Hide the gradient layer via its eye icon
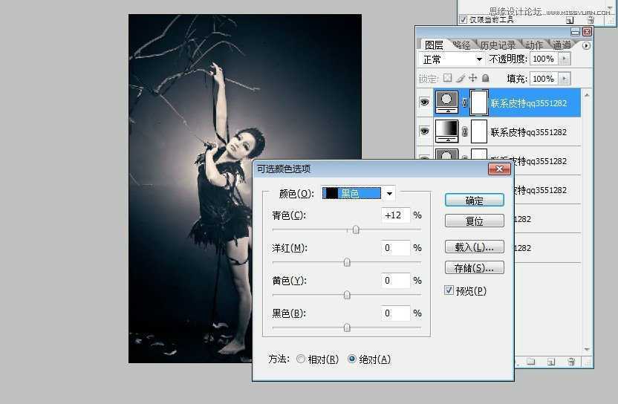Screen dimensions: 618x404 pyautogui.click(x=424, y=131)
